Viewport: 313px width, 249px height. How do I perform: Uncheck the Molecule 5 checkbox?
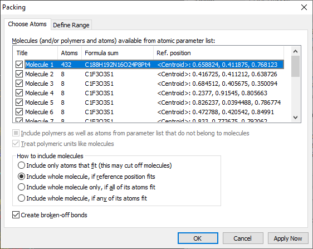(19, 102)
